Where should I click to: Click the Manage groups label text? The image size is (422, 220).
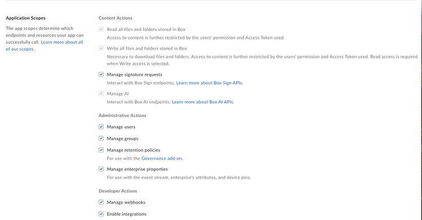(123, 138)
